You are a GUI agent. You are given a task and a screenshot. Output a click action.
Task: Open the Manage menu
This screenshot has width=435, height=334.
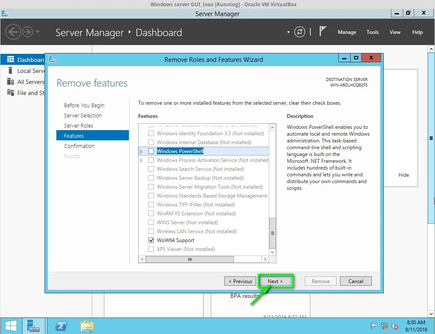[x=347, y=32]
